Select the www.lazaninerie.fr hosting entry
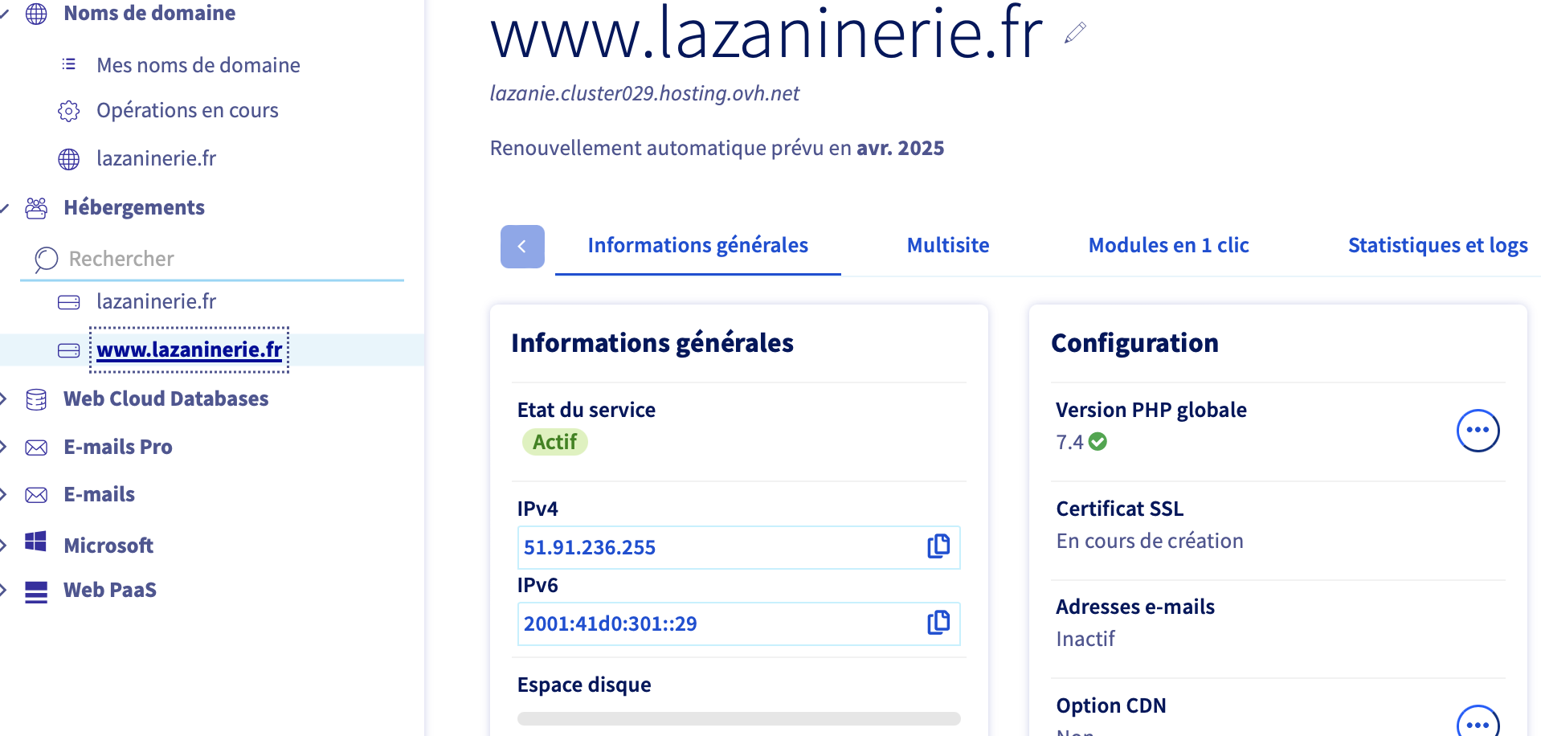Viewport: 1541px width, 736px height. [190, 350]
